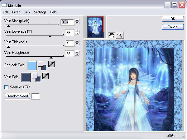Click the Random Seed button
Viewport: 187px width, 140px height.
(17, 96)
